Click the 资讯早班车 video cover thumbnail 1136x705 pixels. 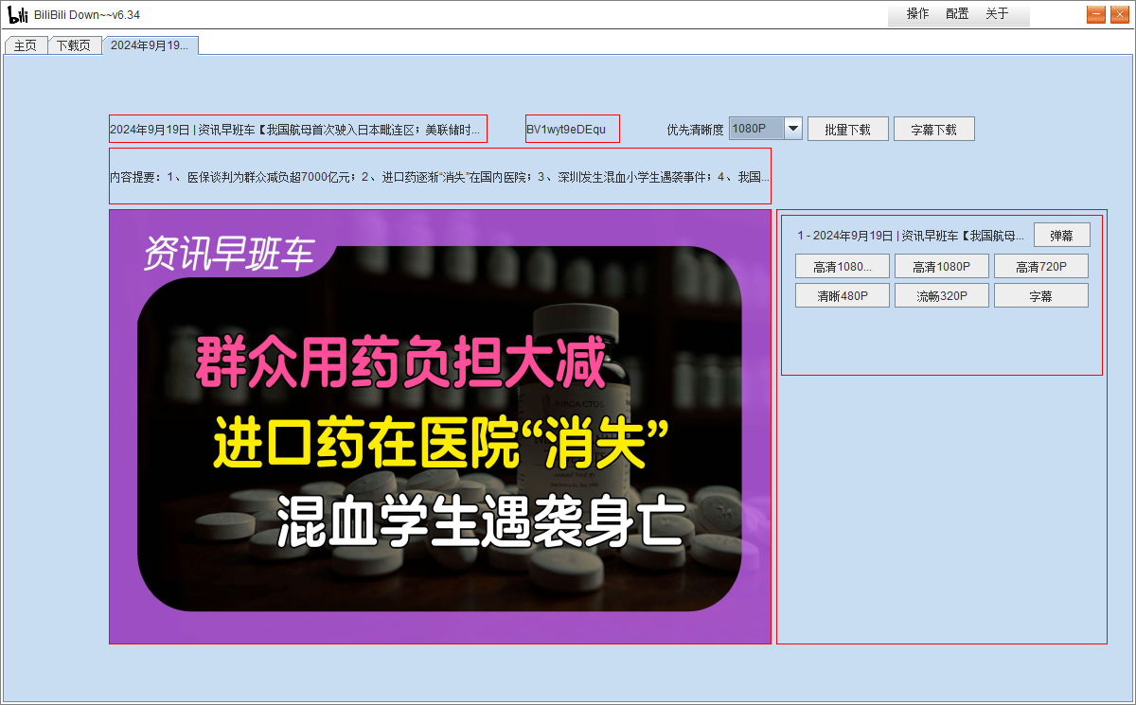[x=440, y=427]
